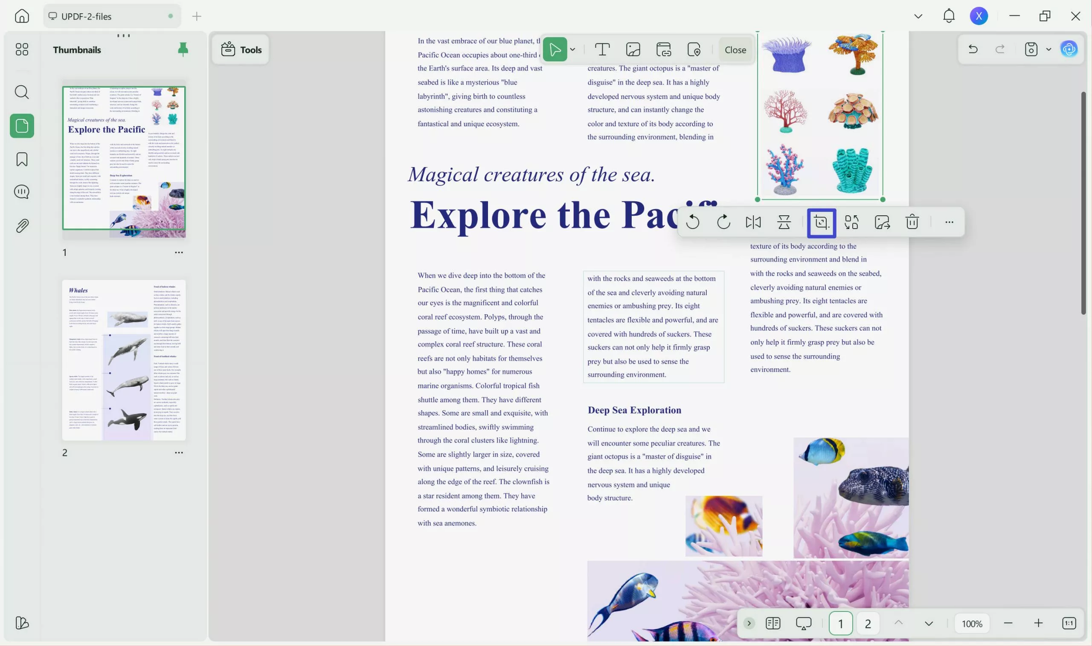Screen dimensions: 1092x646
Task: Open the Bookmarks panel
Action: (x=21, y=159)
